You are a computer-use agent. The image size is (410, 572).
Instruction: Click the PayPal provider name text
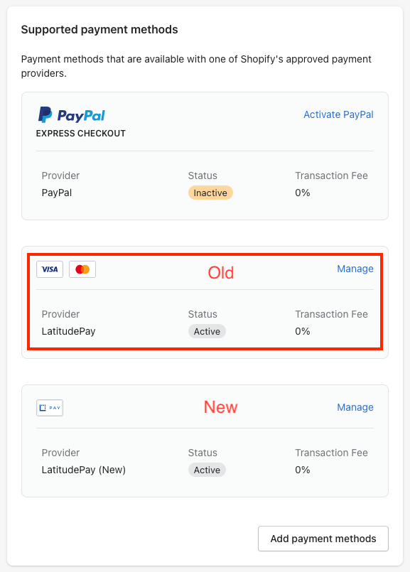57,193
